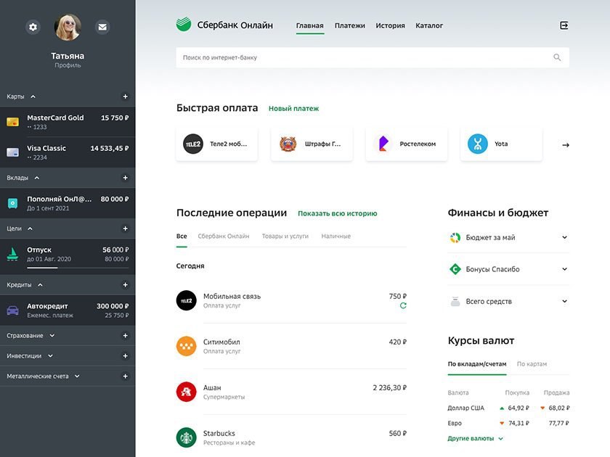Select По вкладам/счетам currency tab

(477, 364)
